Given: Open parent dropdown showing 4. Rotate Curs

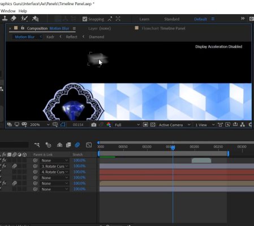Looking at the screenshot, I should pyautogui.click(x=54, y=172).
